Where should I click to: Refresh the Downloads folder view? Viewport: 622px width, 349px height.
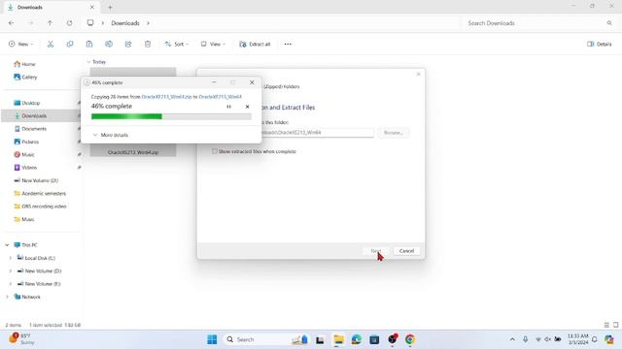click(x=69, y=23)
